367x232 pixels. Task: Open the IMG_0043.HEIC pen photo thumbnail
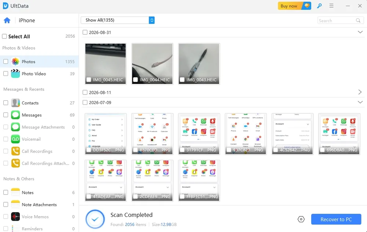tap(199, 64)
